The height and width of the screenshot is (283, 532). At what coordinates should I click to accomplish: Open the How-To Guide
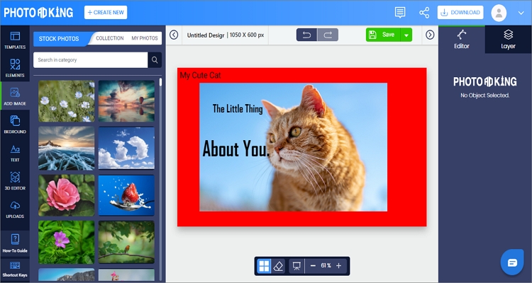coord(15,243)
